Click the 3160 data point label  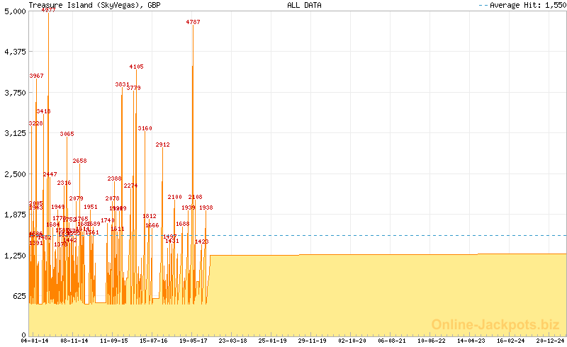(x=145, y=128)
